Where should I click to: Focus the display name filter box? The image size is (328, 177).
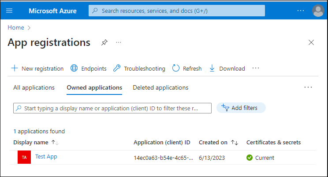(112, 108)
